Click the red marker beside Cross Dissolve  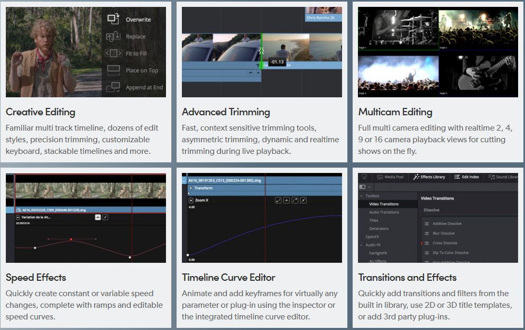click(421, 243)
